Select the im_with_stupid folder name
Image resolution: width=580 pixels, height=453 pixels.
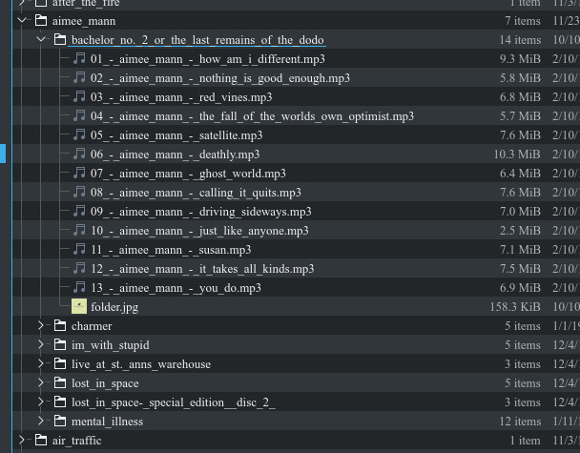tap(111, 345)
